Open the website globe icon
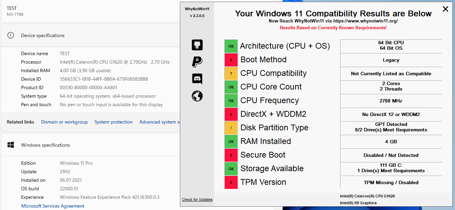The height and width of the screenshot is (210, 455). point(197,96)
